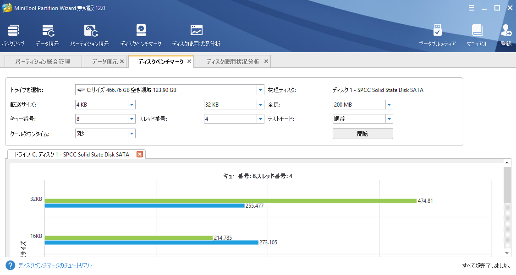Image resolution: width=516 pixels, height=275 pixels.
Task: Create ブータブルメディア bootable media
Action: click(x=437, y=35)
